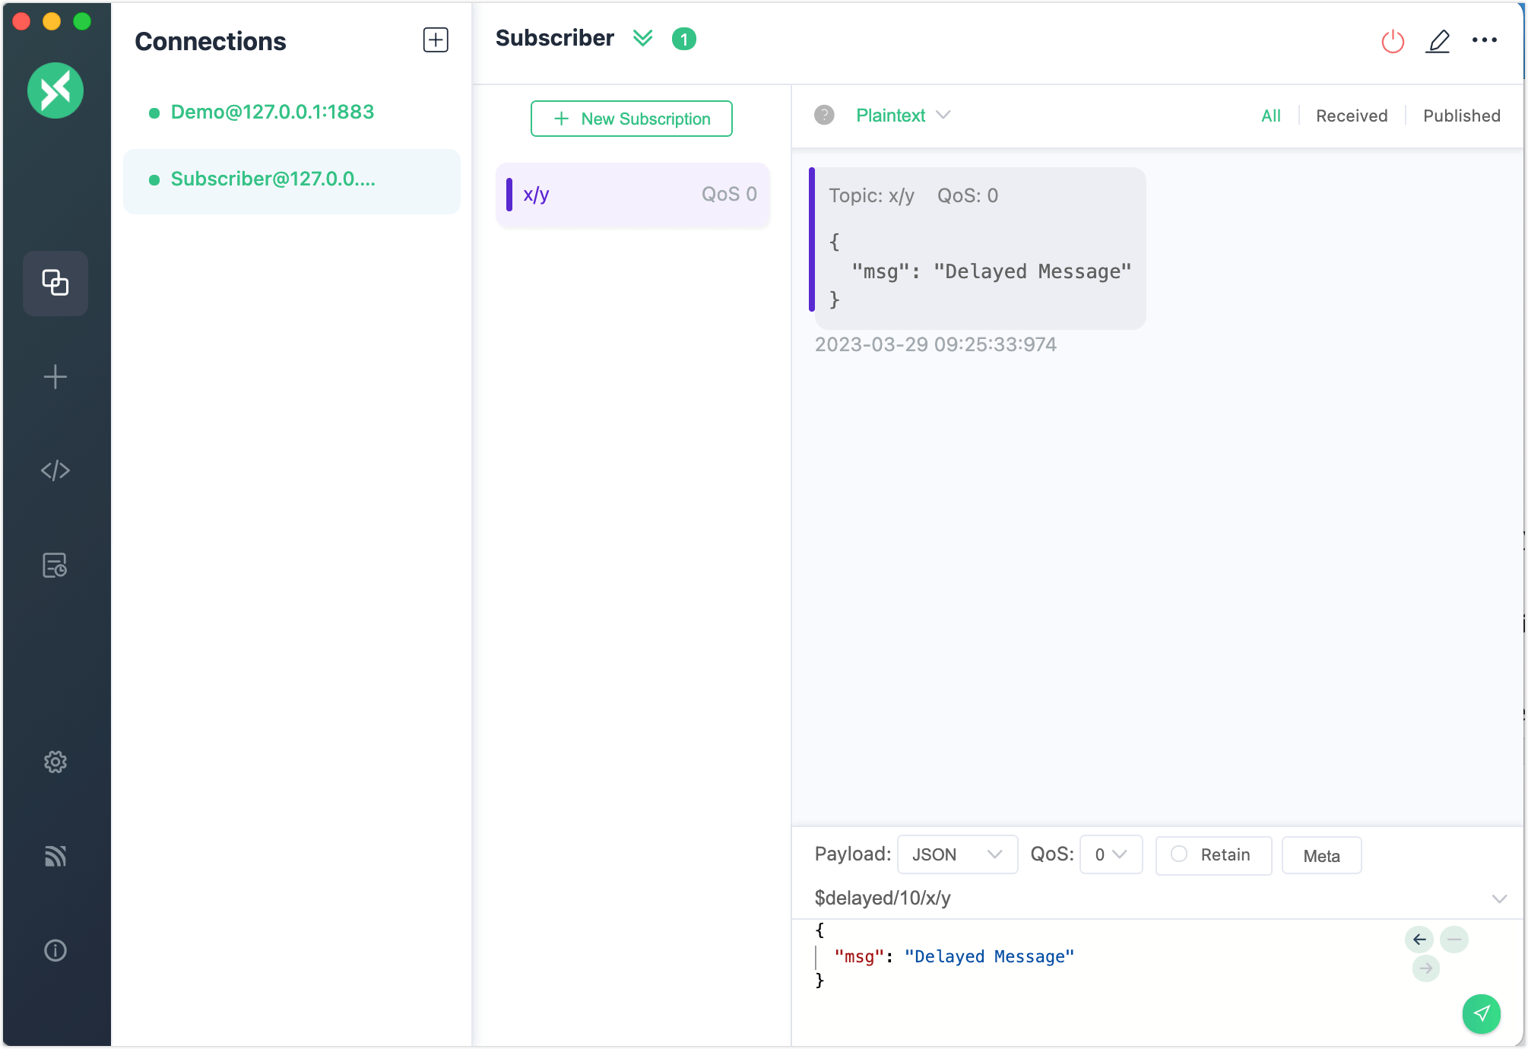Switch to the Published messages filter

(1461, 116)
